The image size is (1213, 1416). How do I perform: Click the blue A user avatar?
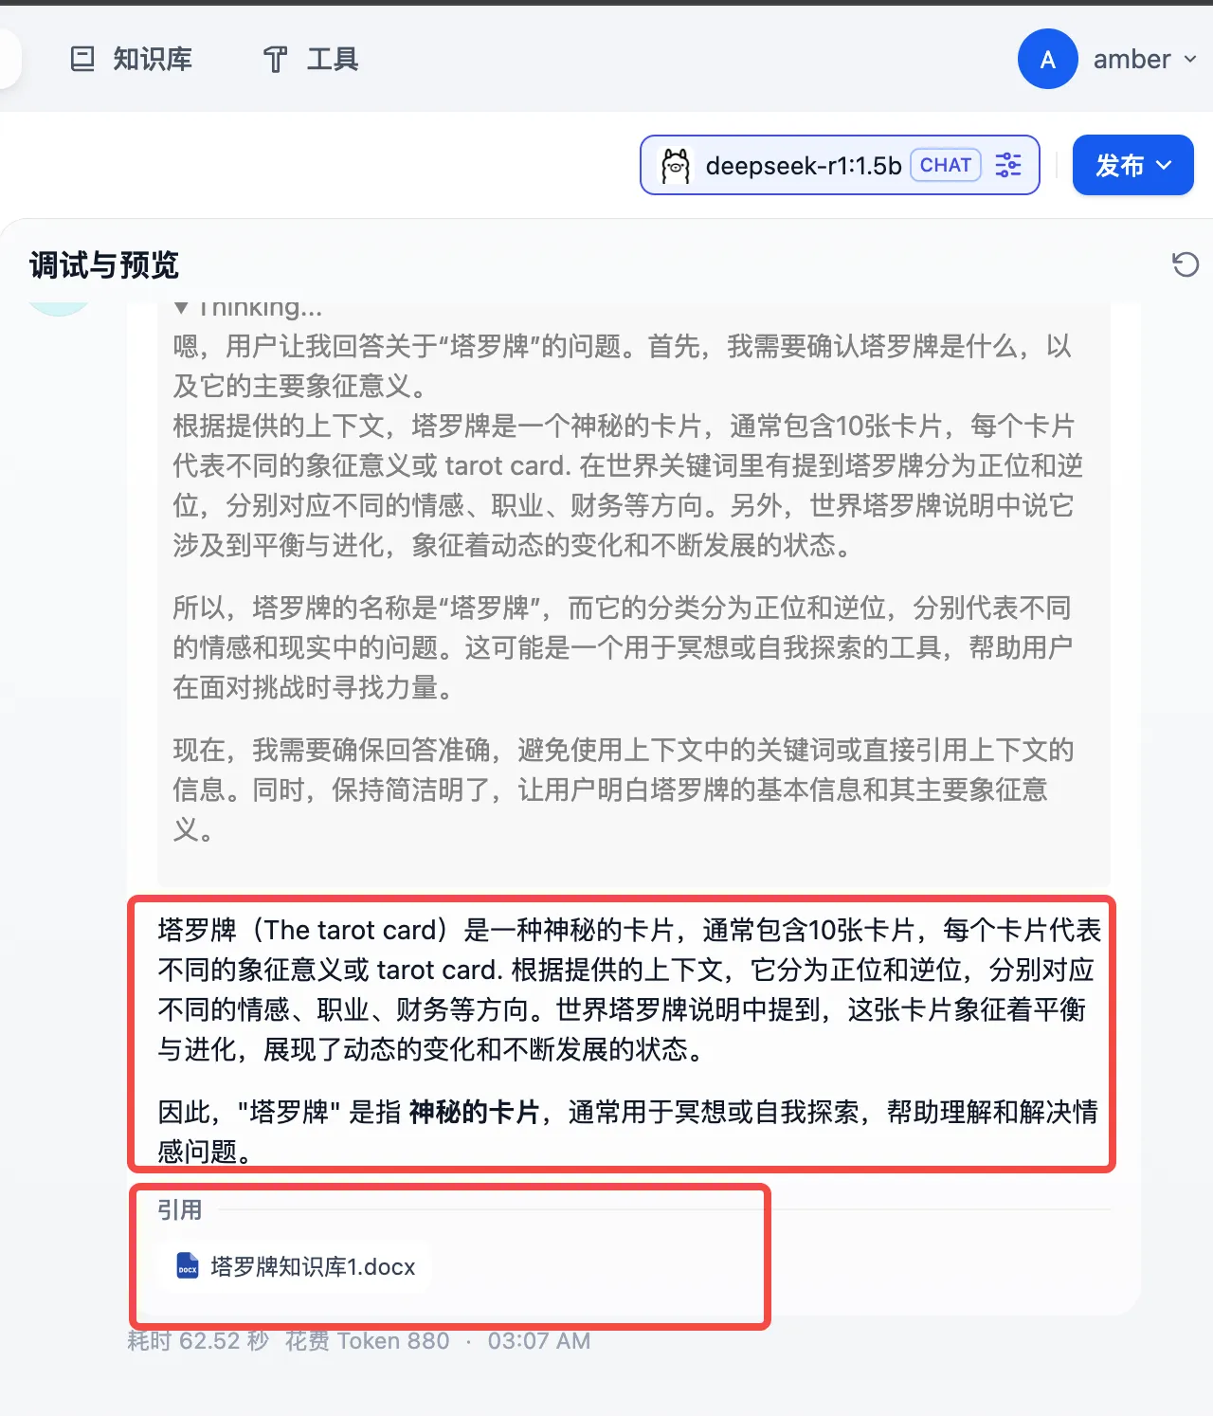click(x=1047, y=59)
